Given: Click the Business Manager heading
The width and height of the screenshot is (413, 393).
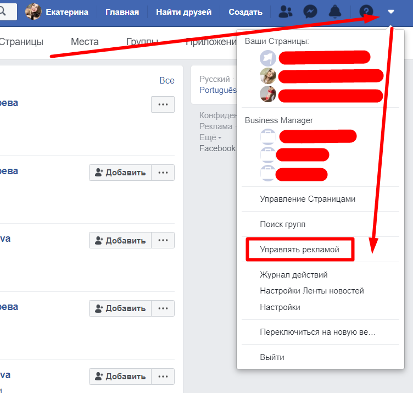Looking at the screenshot, I should coord(278,120).
